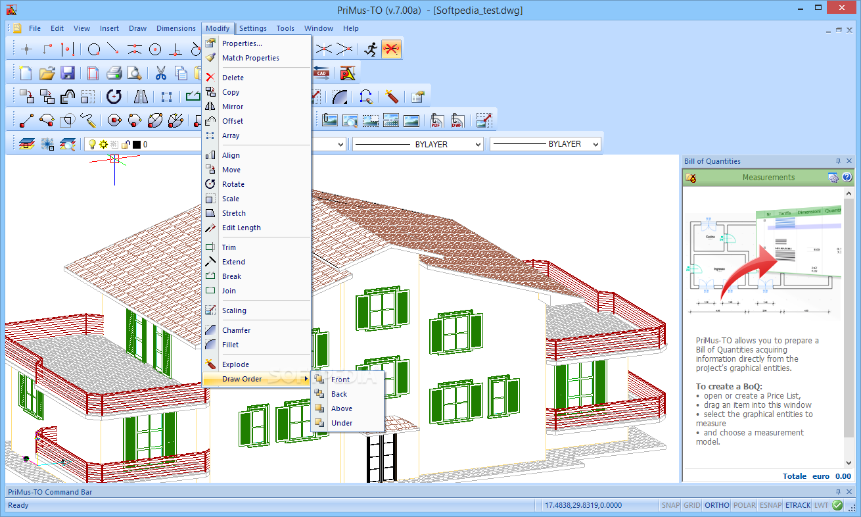Click the money bag icon in Measurements header
The height and width of the screenshot is (517, 861).
coord(691,178)
